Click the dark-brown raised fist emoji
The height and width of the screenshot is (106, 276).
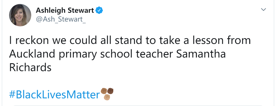click(x=110, y=91)
